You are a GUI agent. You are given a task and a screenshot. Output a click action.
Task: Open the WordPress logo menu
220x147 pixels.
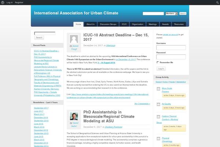click(x=3, y=3)
